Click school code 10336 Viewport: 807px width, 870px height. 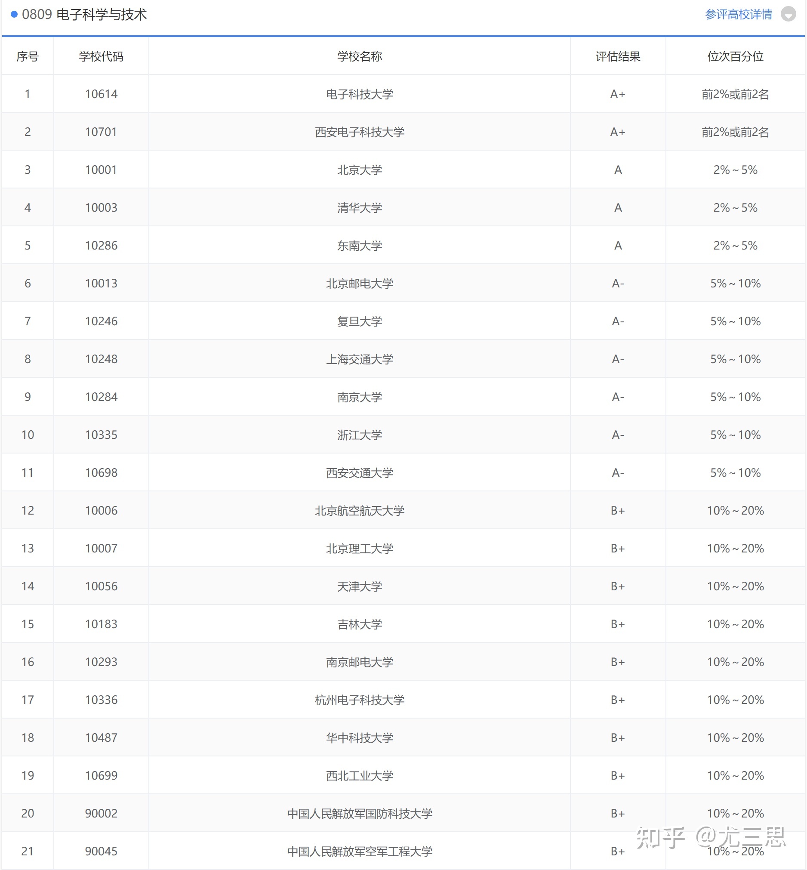(x=102, y=700)
